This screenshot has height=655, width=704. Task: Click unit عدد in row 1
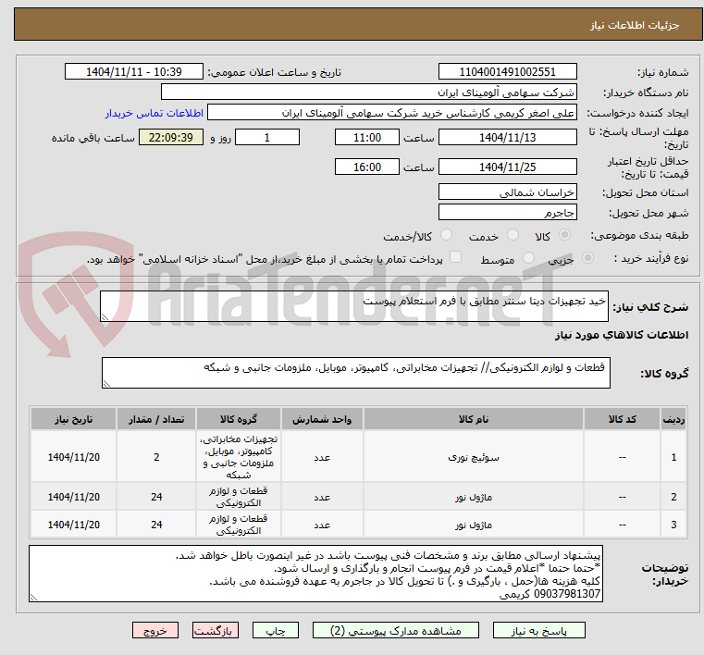point(322,457)
